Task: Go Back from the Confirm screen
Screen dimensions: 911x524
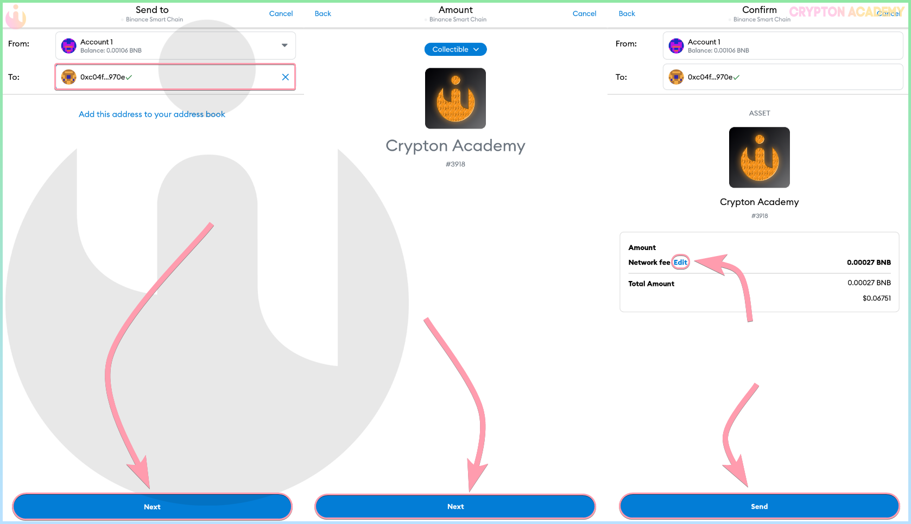Action: tap(627, 14)
